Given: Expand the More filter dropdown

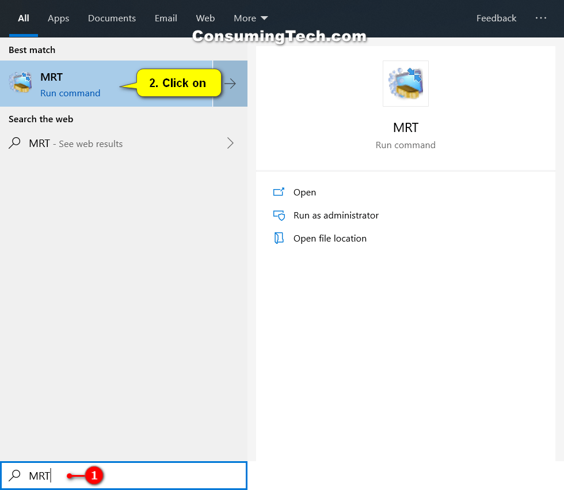Looking at the screenshot, I should point(250,18).
